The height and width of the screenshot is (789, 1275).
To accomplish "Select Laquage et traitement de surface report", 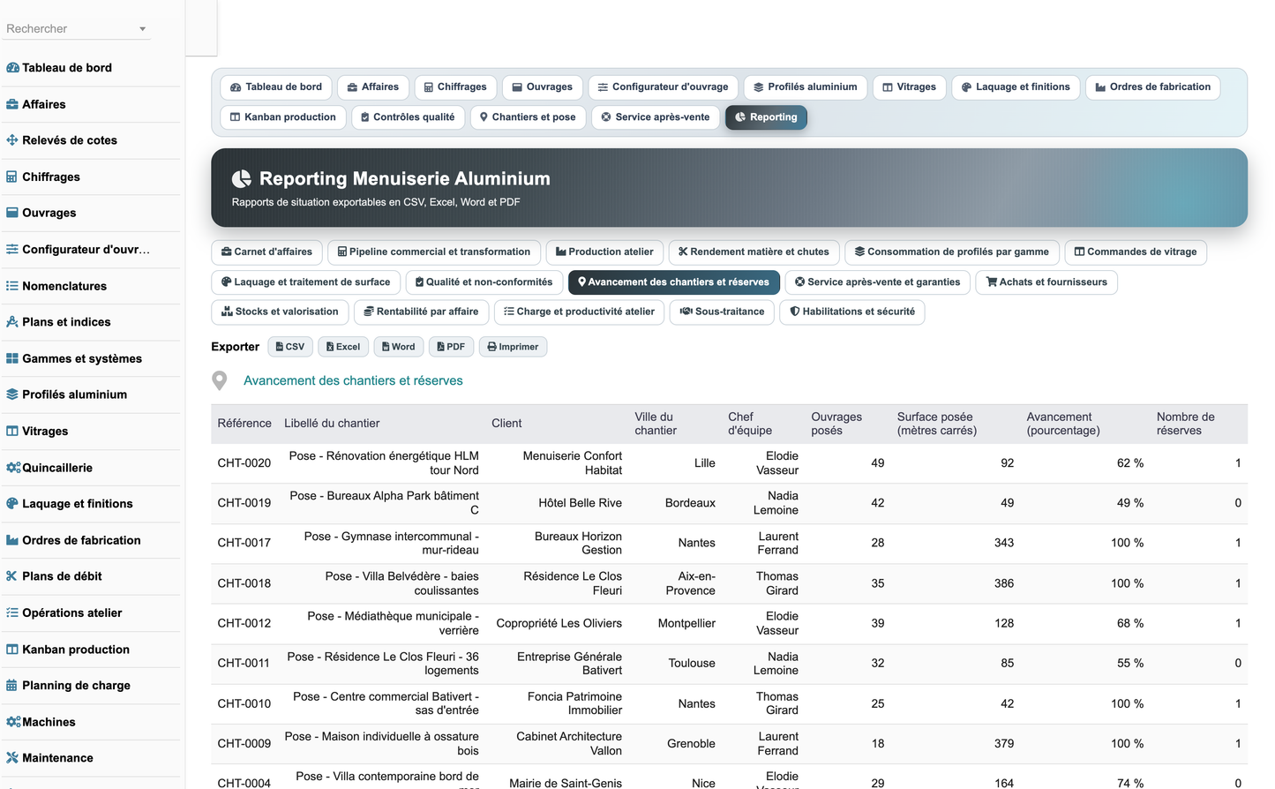I will [x=305, y=282].
